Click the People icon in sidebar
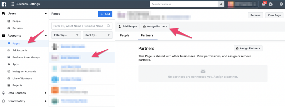 9,21
